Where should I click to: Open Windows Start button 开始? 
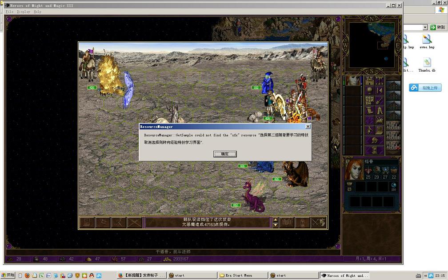(8, 276)
